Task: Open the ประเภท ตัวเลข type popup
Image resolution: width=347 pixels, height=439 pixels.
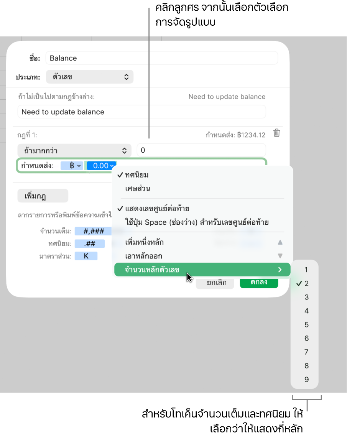Action: (x=90, y=77)
